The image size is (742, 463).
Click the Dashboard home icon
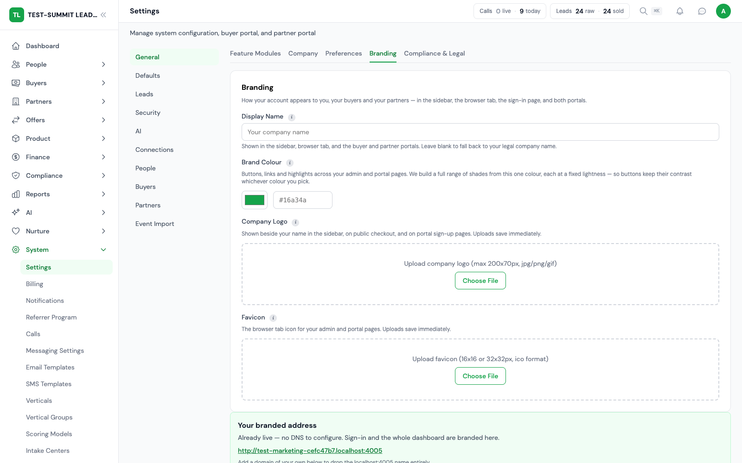(x=16, y=46)
